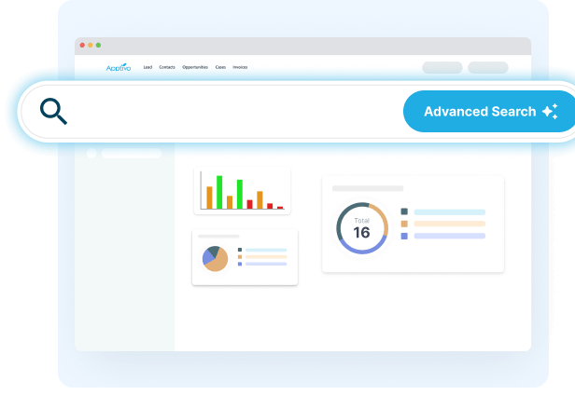
Task: Click the green window maximize dot
Action: click(98, 46)
